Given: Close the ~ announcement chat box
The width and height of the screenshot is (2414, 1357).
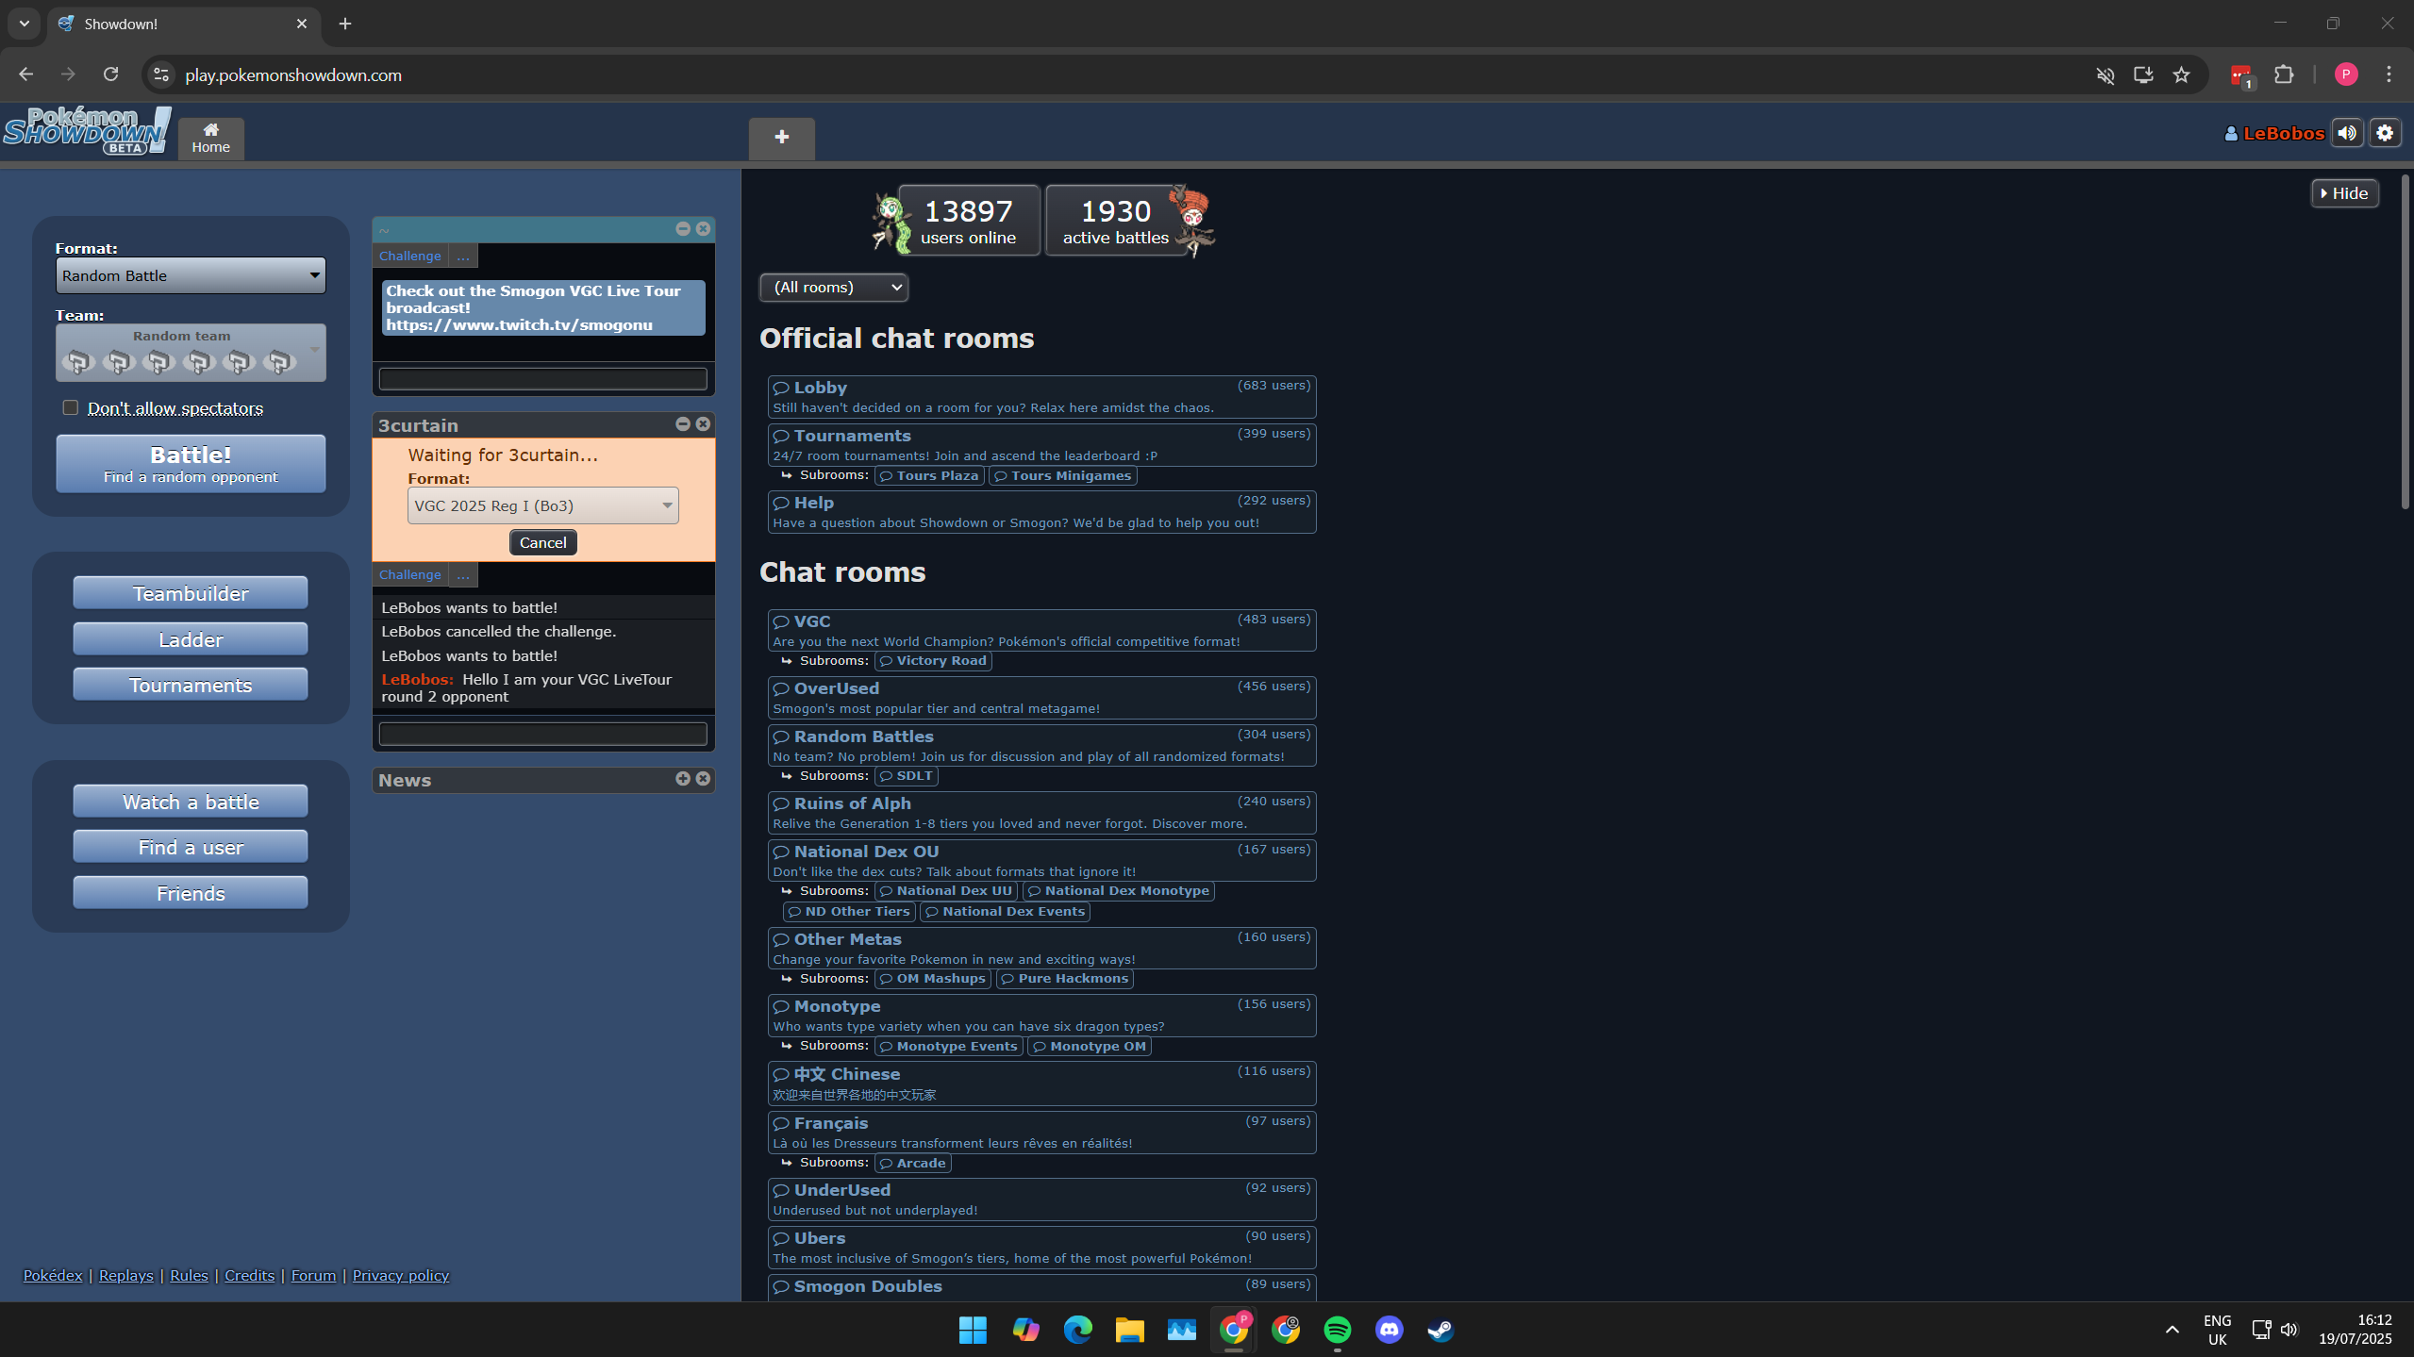Looking at the screenshot, I should click(x=703, y=229).
